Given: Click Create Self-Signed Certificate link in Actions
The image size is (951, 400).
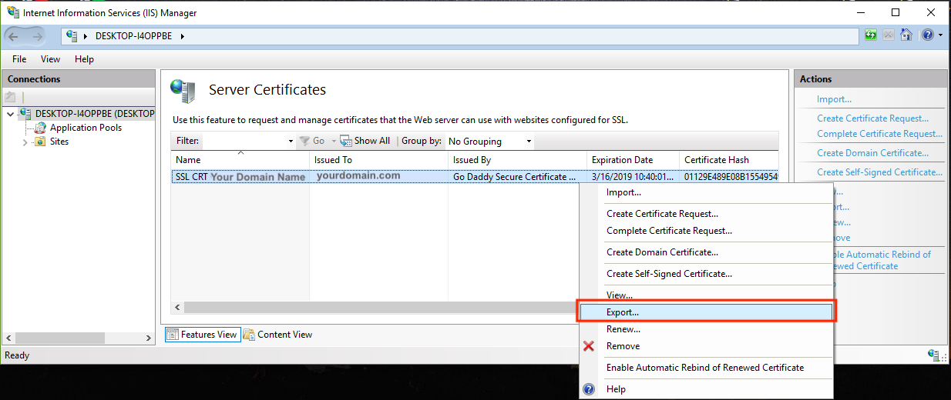Looking at the screenshot, I should pyautogui.click(x=879, y=172).
